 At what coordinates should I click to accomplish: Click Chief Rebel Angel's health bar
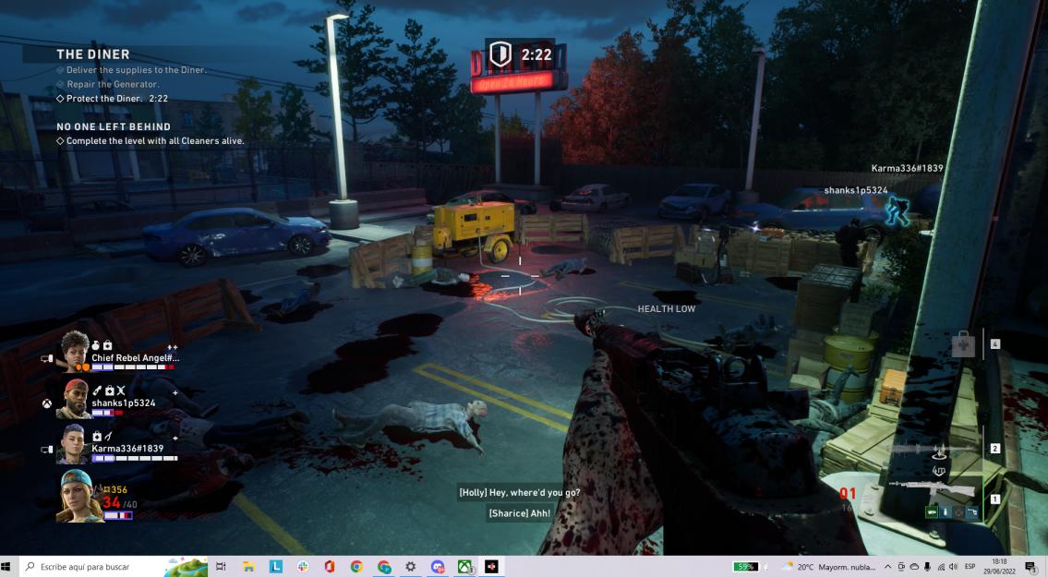pos(133,367)
